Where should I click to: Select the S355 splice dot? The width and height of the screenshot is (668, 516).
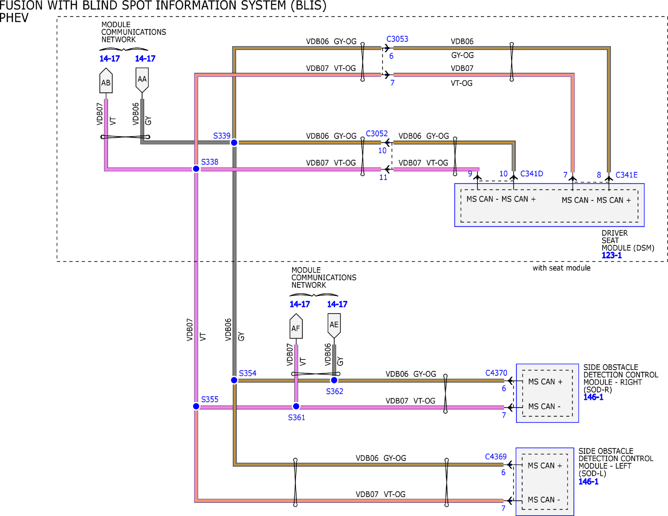196,406
